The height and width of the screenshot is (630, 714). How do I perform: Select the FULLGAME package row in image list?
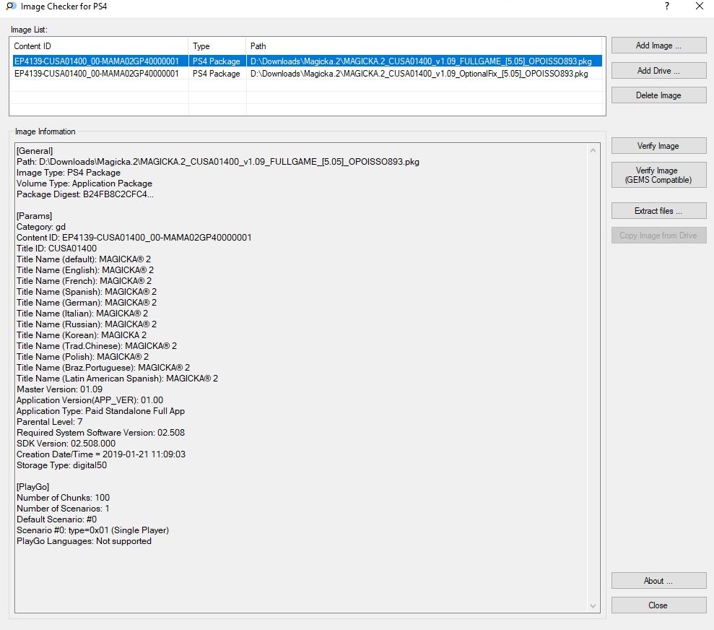tap(308, 61)
